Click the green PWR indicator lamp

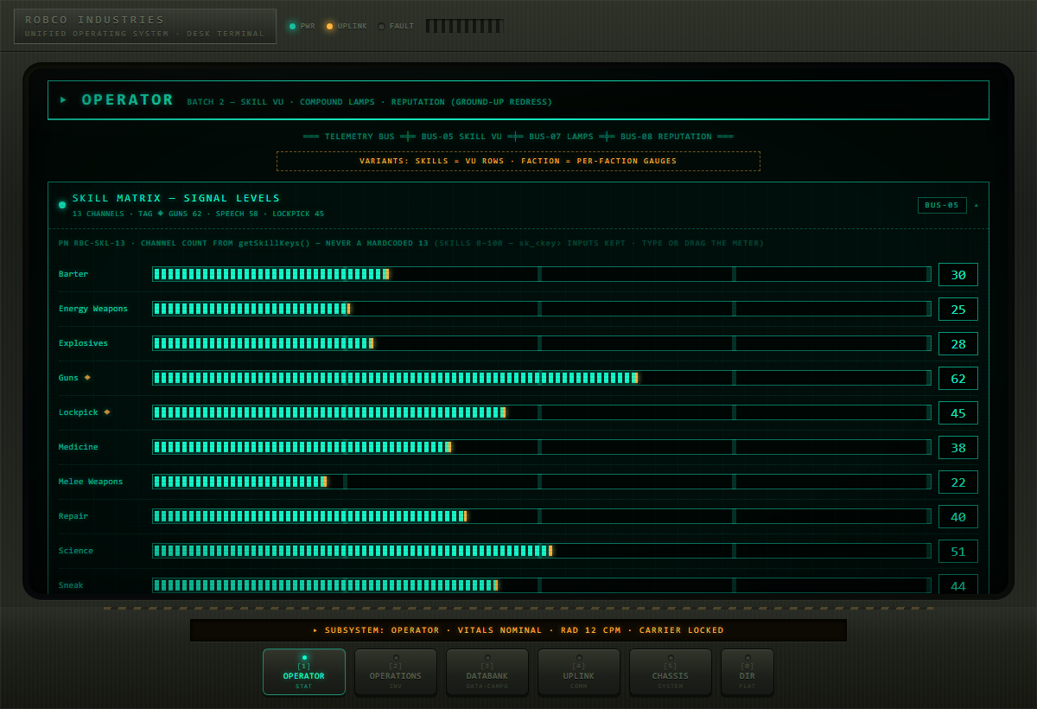(x=292, y=26)
